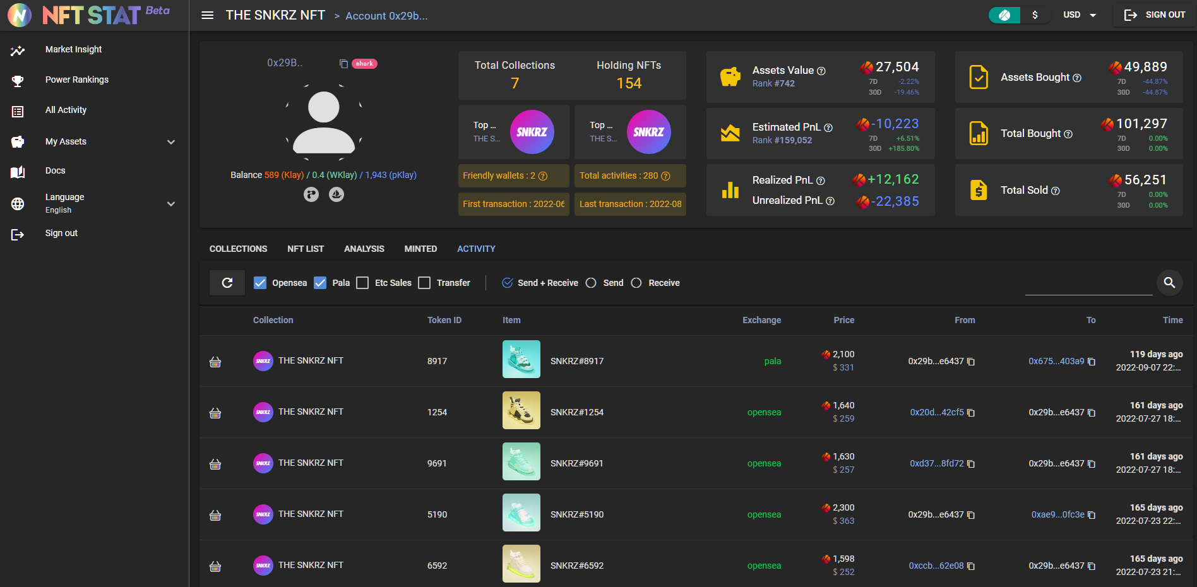1197x587 pixels.
Task: Select the Receive radio button
Action: click(636, 283)
